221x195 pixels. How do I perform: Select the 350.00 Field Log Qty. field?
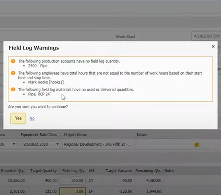(x=72, y=180)
